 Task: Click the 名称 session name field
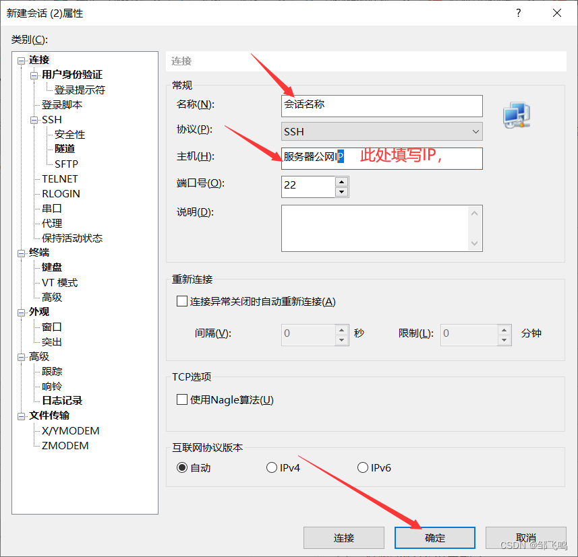click(382, 106)
